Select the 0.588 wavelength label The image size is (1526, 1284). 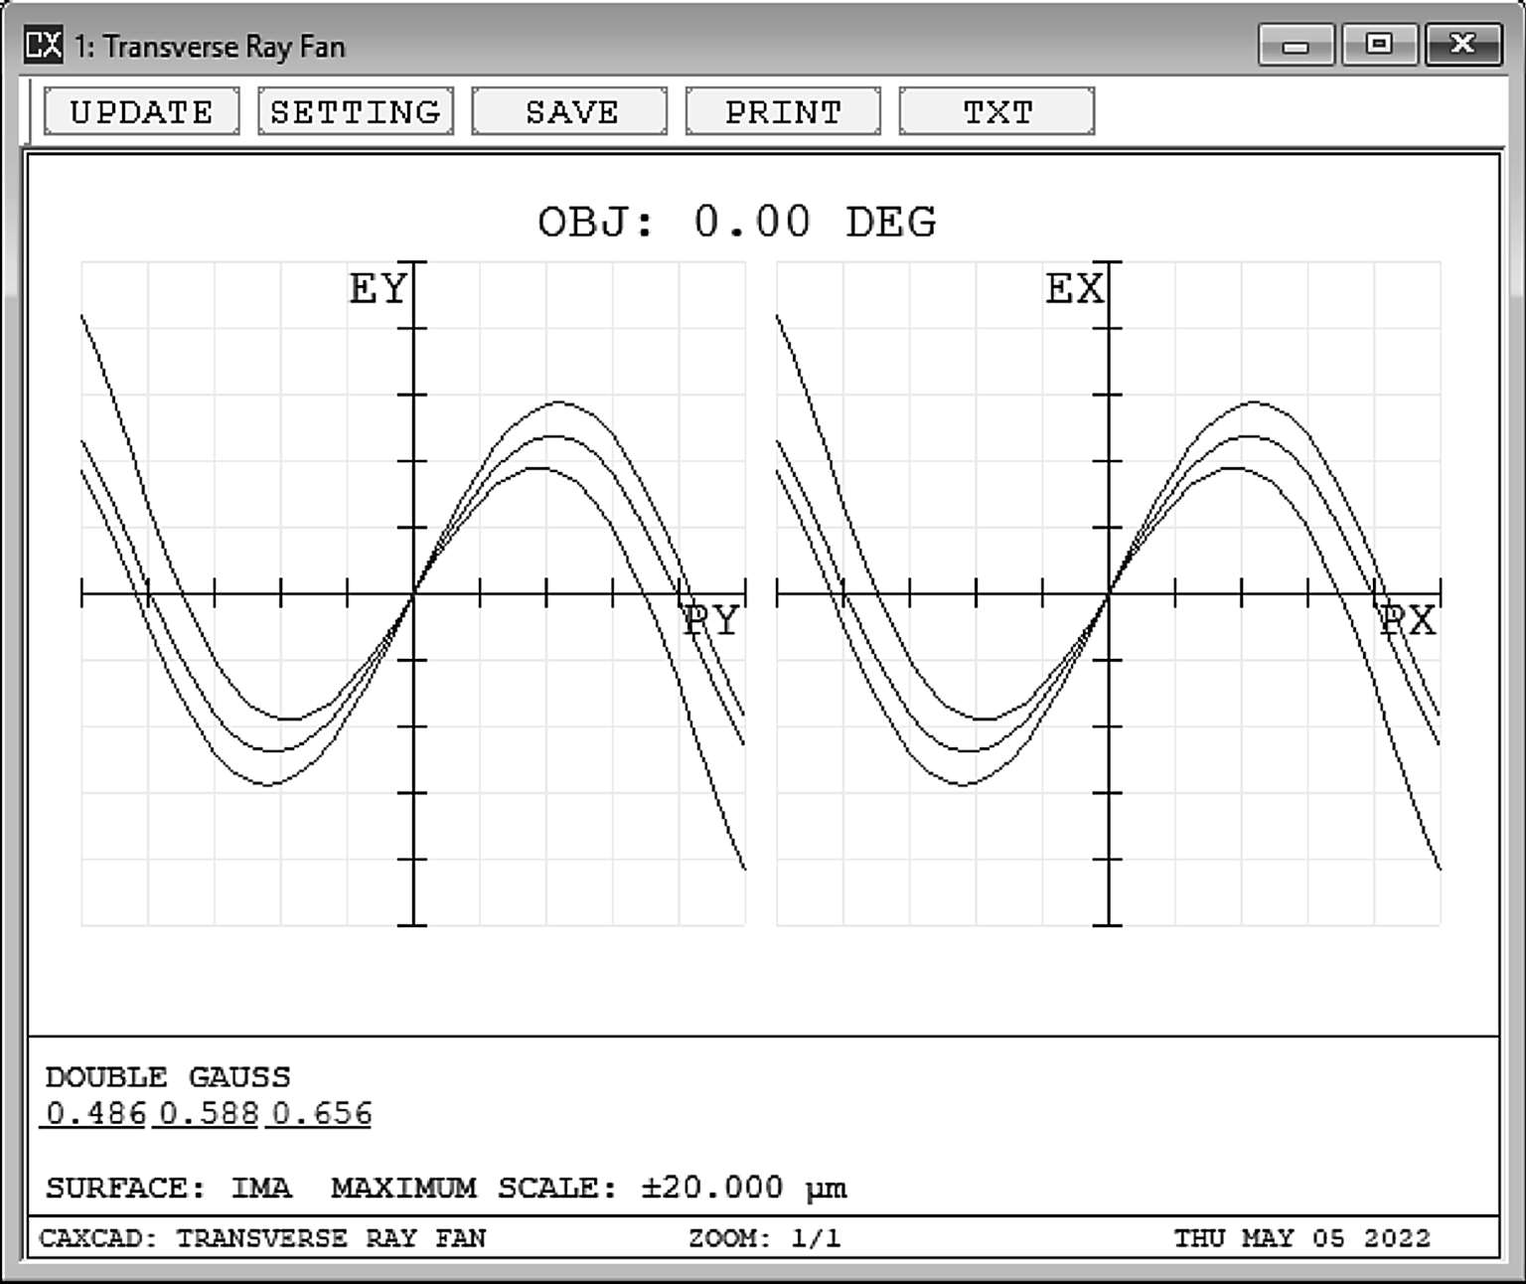click(x=209, y=1114)
